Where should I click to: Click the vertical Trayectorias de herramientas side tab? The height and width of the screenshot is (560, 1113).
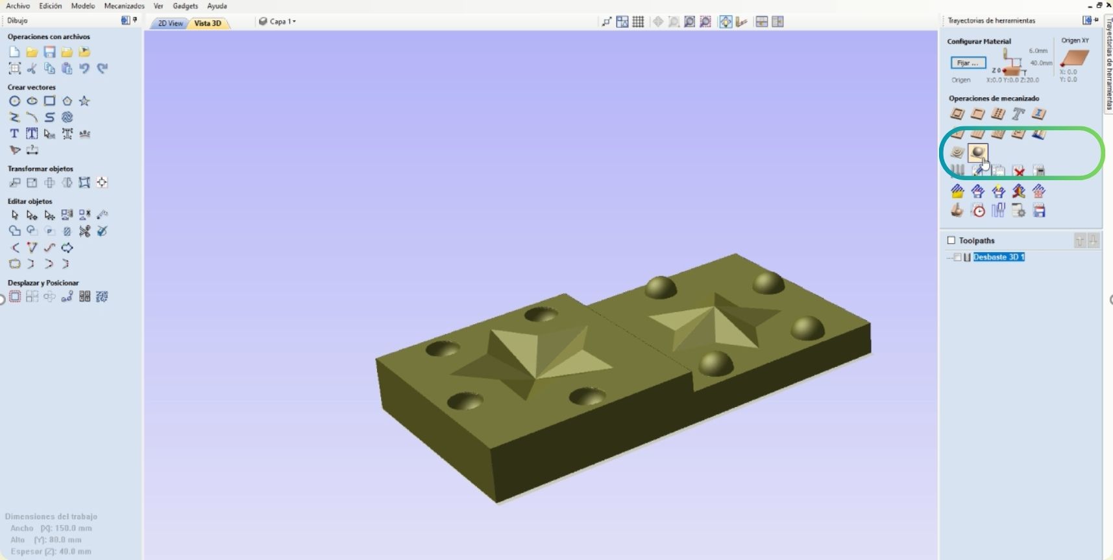pos(1108,64)
